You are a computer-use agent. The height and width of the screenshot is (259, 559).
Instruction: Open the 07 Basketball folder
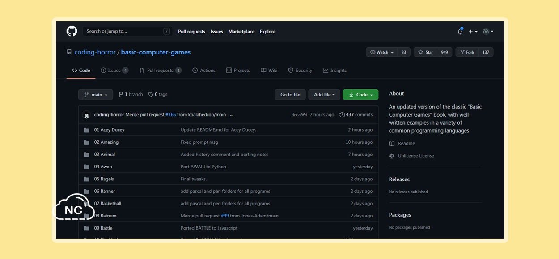click(107, 204)
